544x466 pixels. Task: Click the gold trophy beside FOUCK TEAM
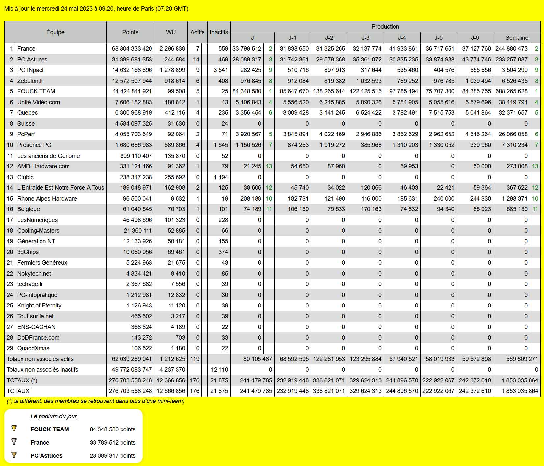(14, 429)
